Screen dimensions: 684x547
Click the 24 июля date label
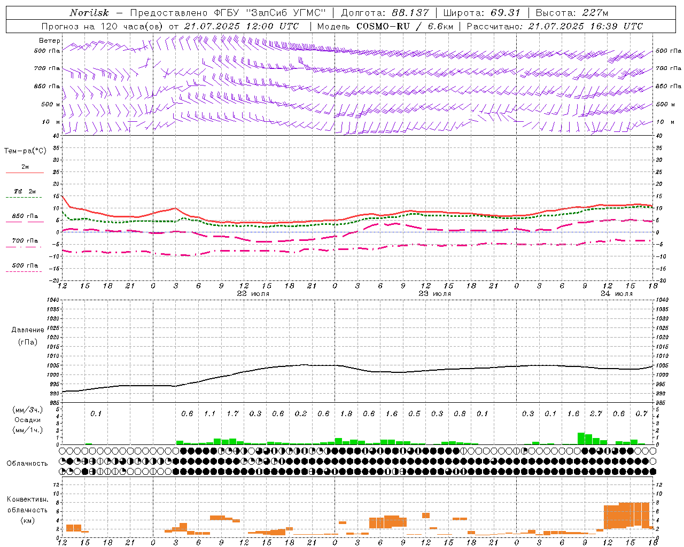pyautogui.click(x=617, y=294)
